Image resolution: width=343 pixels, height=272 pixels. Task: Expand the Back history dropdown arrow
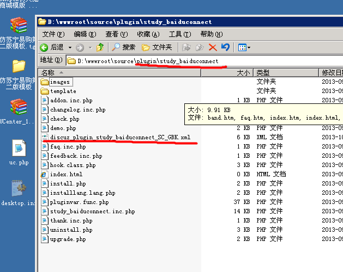tap(70, 47)
